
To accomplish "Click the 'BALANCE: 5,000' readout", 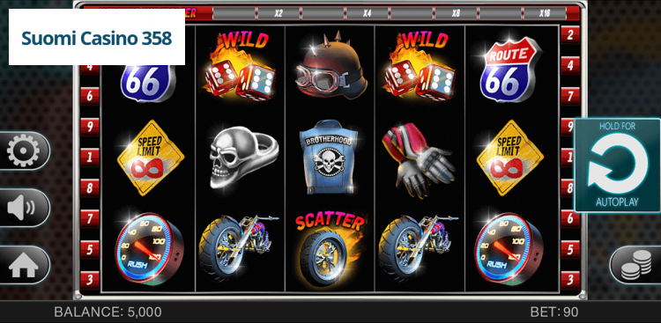I will (108, 312).
